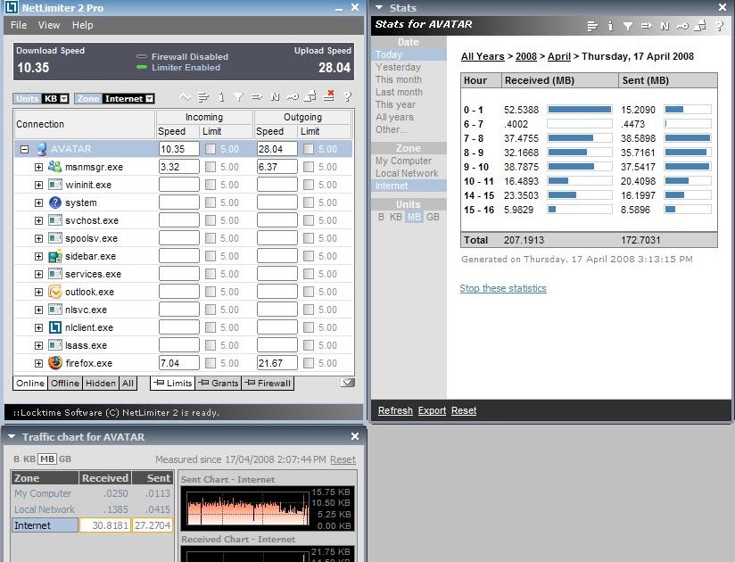Click the filter funnel icon in Stats window header
Screen dimensions: 735x562
628,26
